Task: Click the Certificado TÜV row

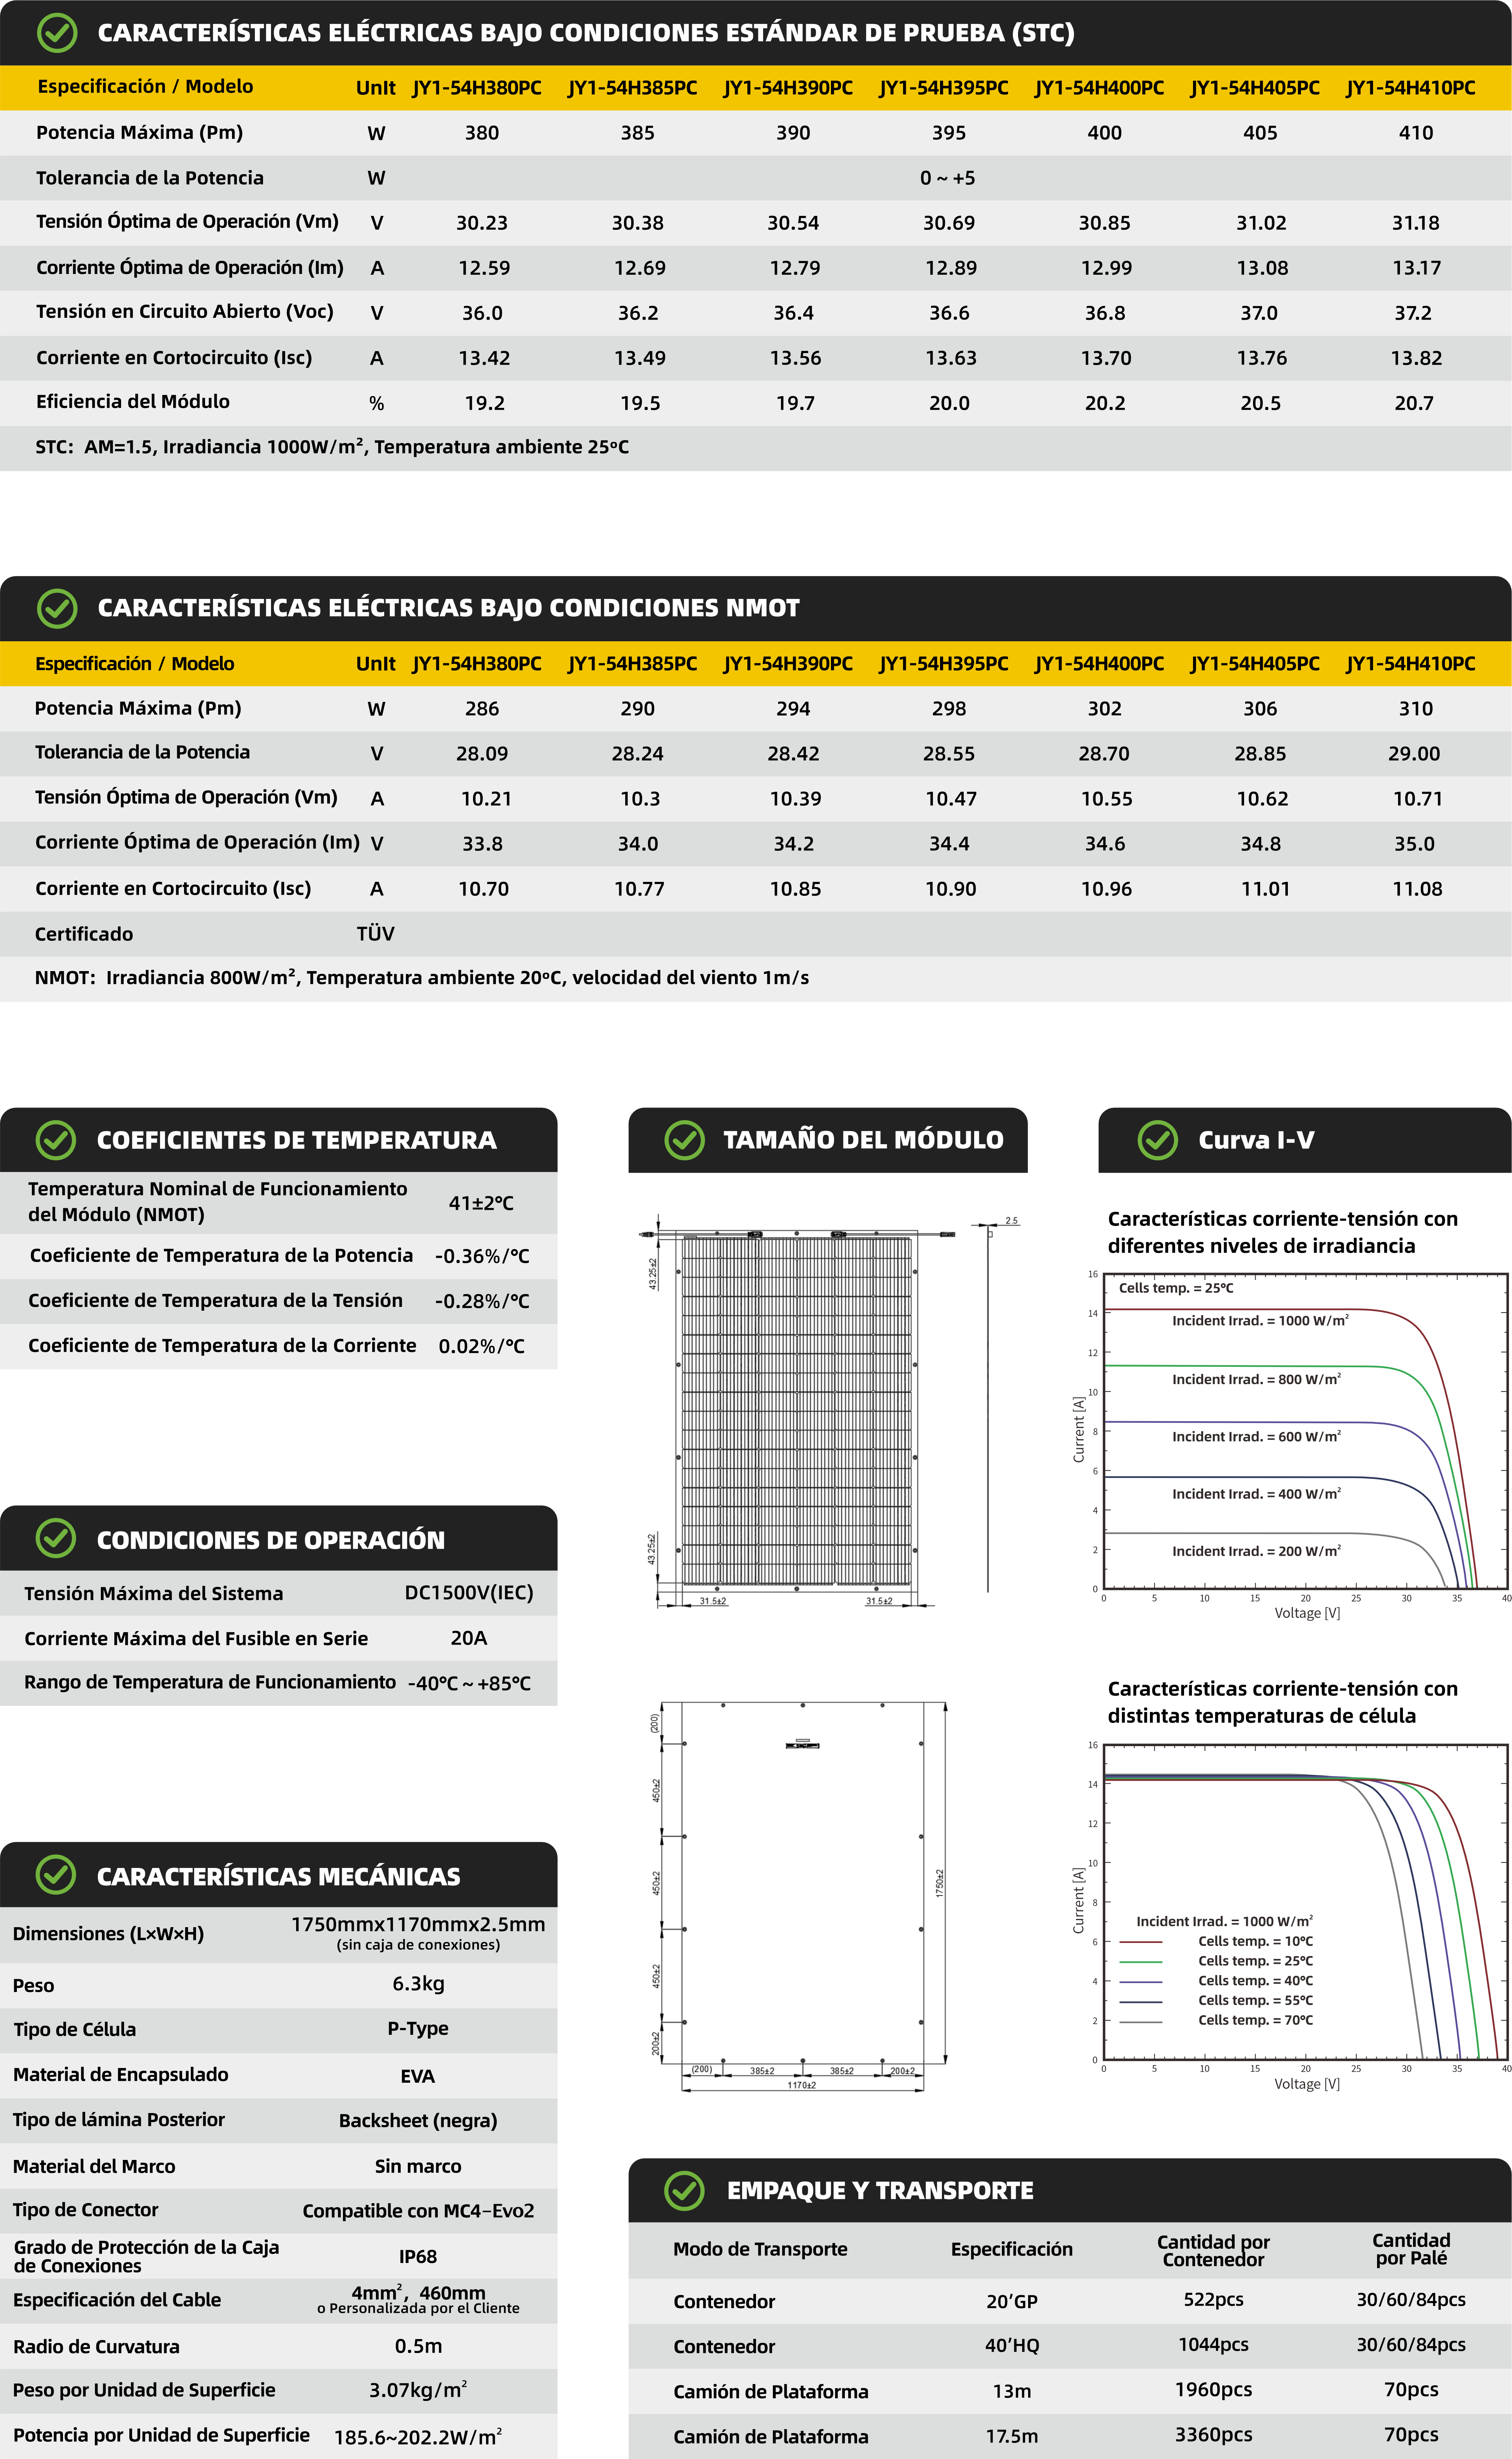Action: click(x=375, y=934)
